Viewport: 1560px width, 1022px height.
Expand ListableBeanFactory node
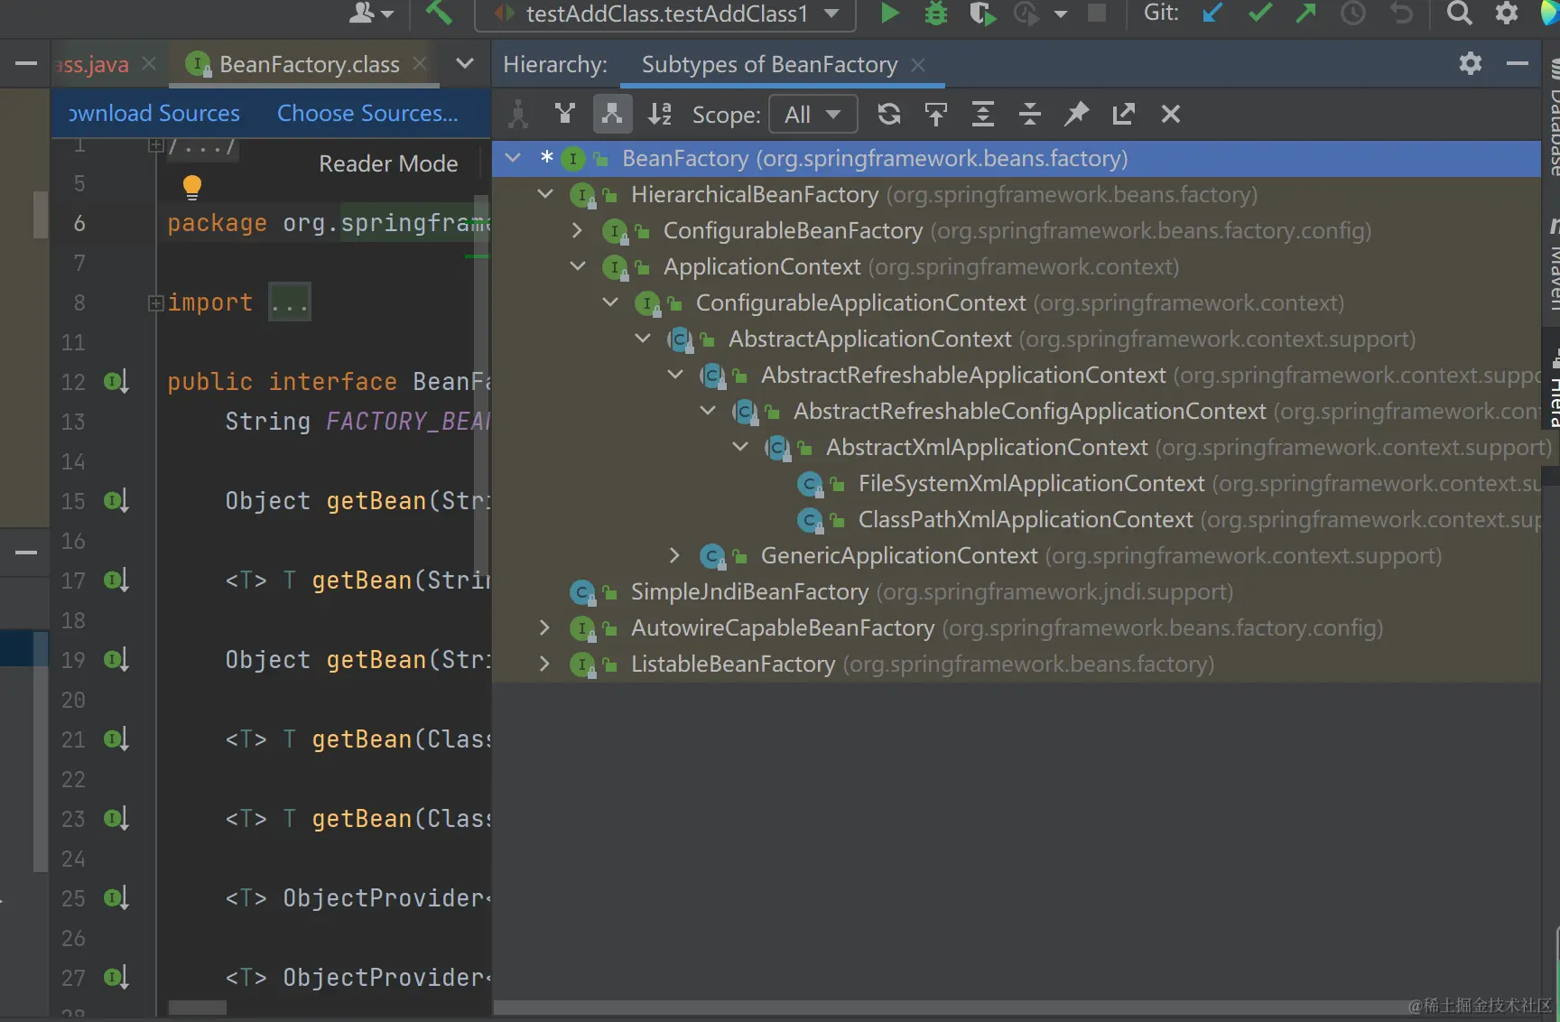544,664
